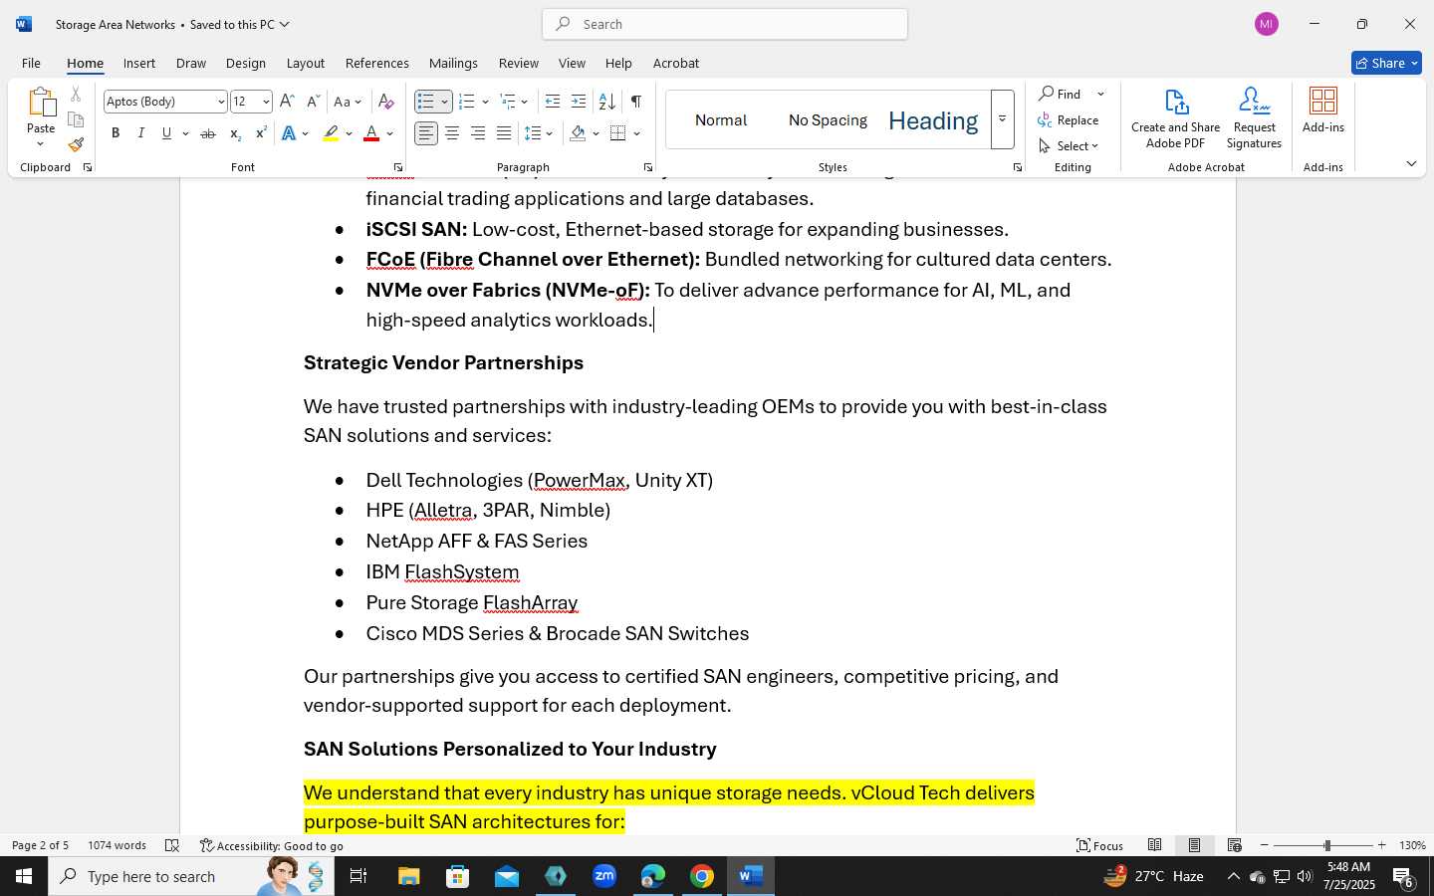The image size is (1434, 896).
Task: Sort paragraphs A-Z icon
Action: [606, 102]
